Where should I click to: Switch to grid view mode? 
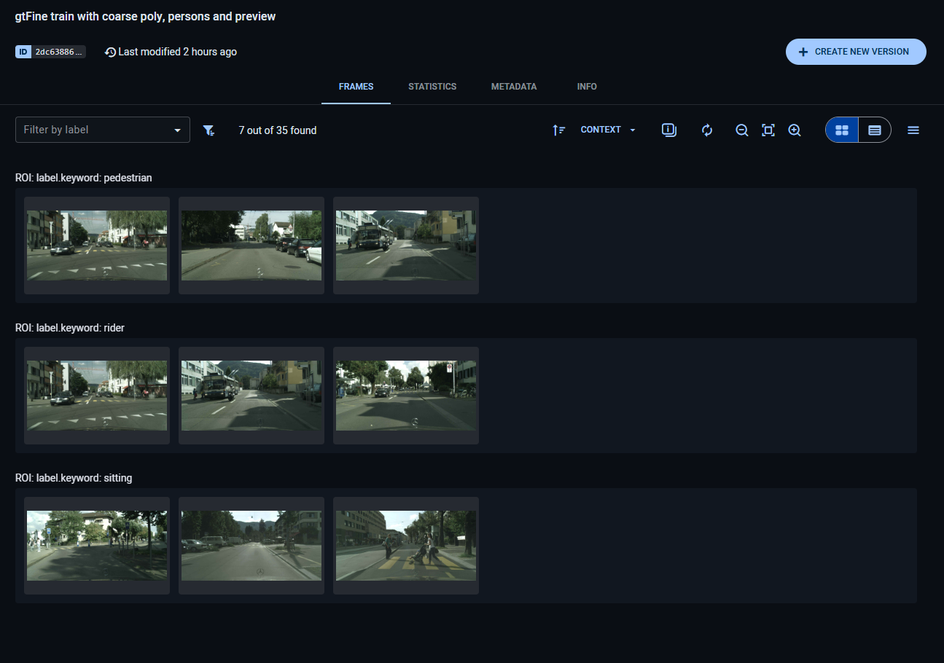(842, 130)
